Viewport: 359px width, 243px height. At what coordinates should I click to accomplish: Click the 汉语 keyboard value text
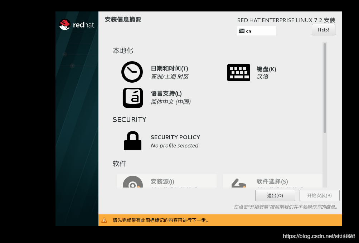tap(262, 76)
